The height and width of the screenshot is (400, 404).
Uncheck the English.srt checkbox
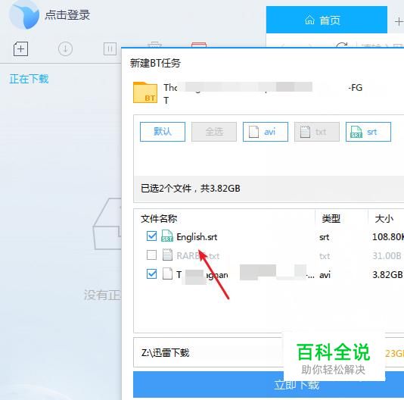151,236
